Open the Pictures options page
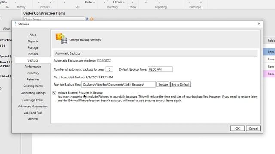 [x=33, y=54]
